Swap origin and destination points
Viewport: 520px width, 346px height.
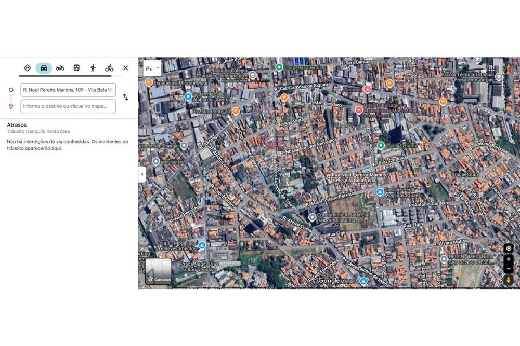click(x=126, y=97)
